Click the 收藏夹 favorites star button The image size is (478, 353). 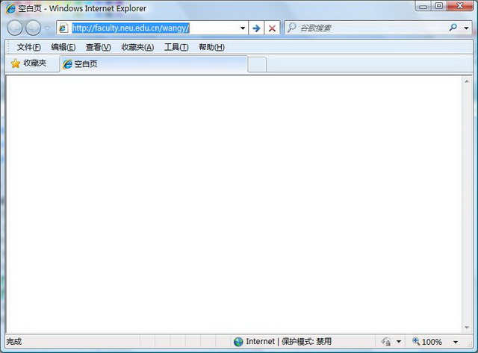tap(28, 63)
